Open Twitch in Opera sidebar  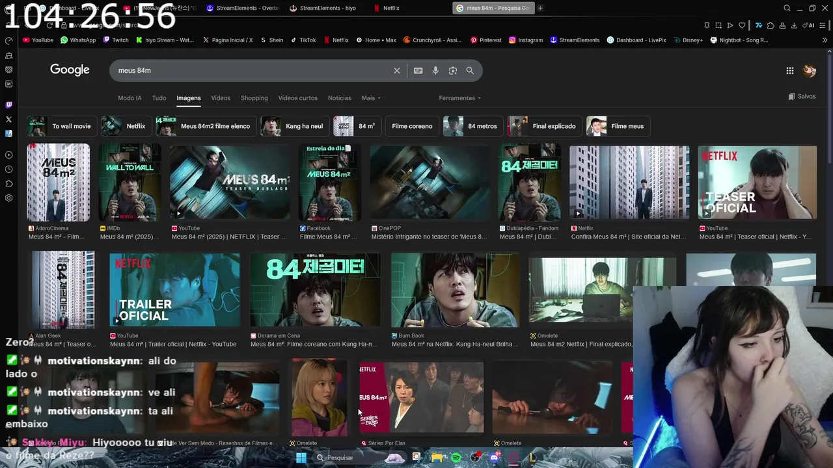click(x=8, y=105)
